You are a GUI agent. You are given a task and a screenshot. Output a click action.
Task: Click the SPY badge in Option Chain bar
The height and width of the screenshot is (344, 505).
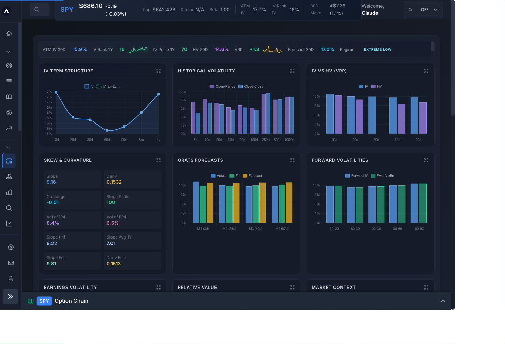(44, 301)
